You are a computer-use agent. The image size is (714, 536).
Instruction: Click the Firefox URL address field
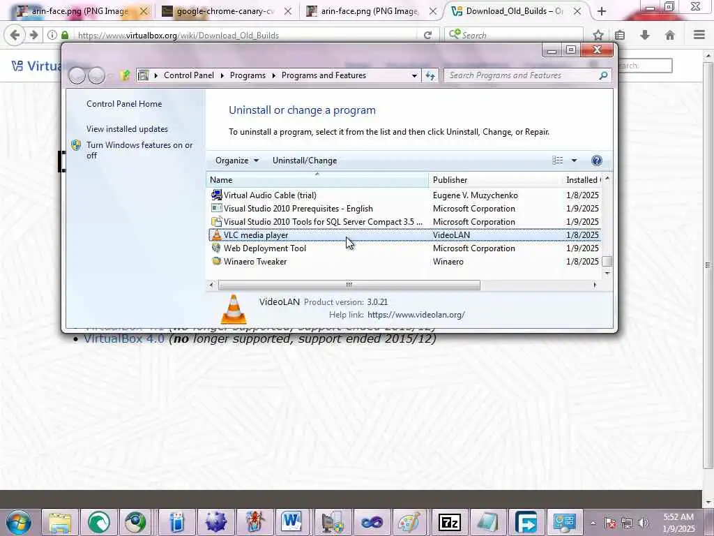246,35
